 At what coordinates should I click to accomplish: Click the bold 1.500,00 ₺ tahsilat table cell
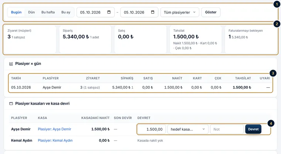[242, 87]
